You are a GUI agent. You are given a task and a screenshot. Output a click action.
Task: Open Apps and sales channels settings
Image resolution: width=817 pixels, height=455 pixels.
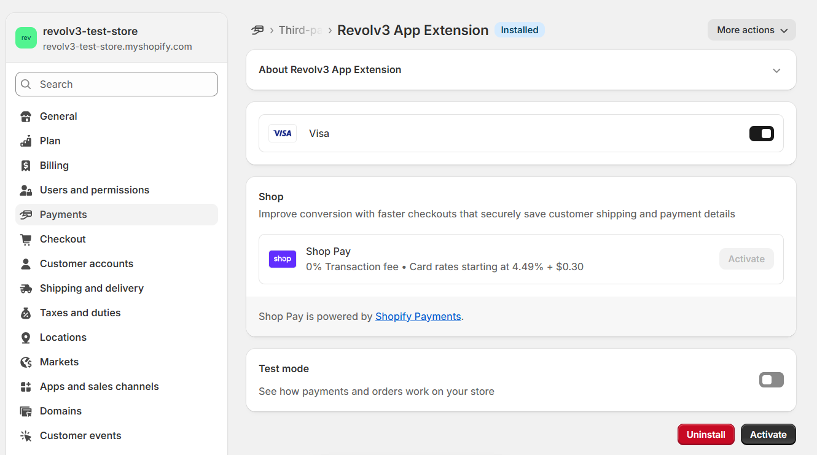100,386
